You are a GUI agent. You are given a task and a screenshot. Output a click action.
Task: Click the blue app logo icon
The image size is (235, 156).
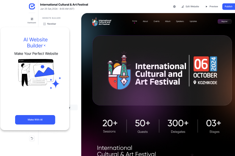pyautogui.click(x=32, y=6)
